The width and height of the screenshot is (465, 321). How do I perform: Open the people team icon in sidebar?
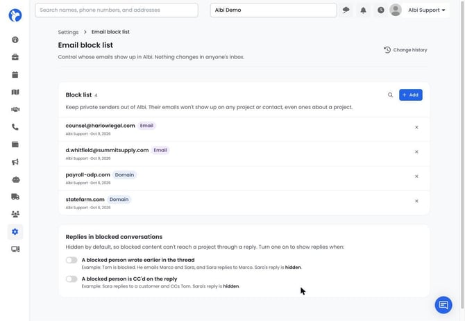pyautogui.click(x=15, y=214)
